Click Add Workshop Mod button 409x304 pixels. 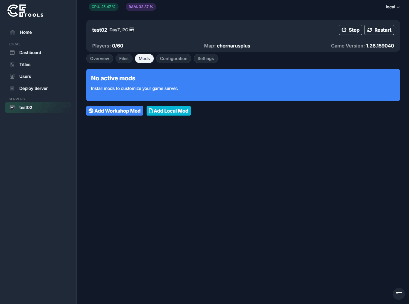pos(115,111)
